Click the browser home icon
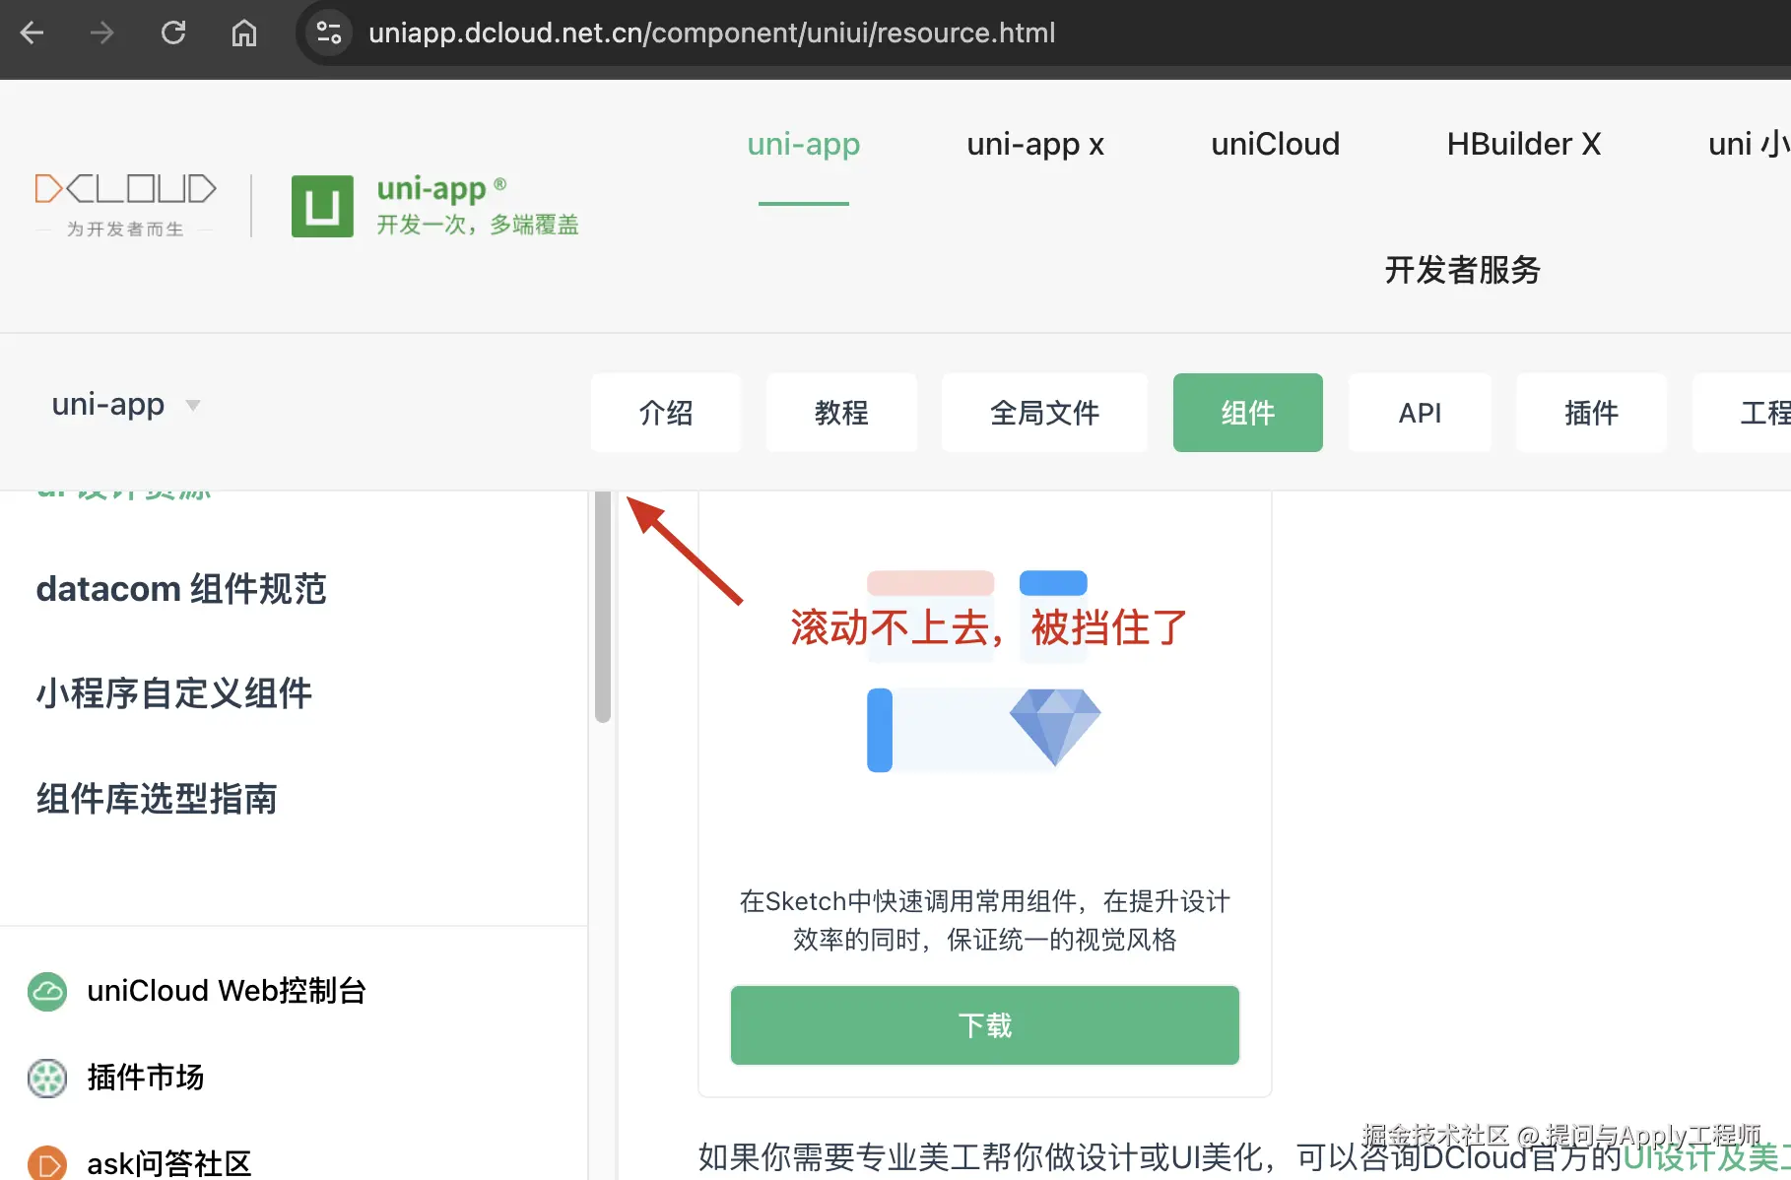 (x=243, y=33)
